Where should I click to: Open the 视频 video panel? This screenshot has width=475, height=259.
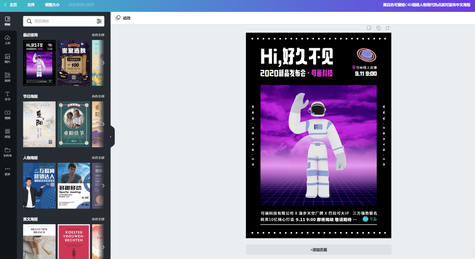tap(7, 115)
